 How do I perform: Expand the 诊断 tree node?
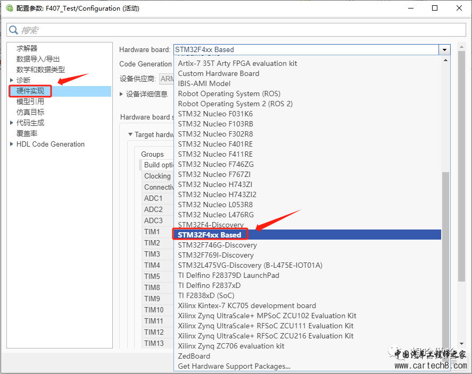(11, 80)
